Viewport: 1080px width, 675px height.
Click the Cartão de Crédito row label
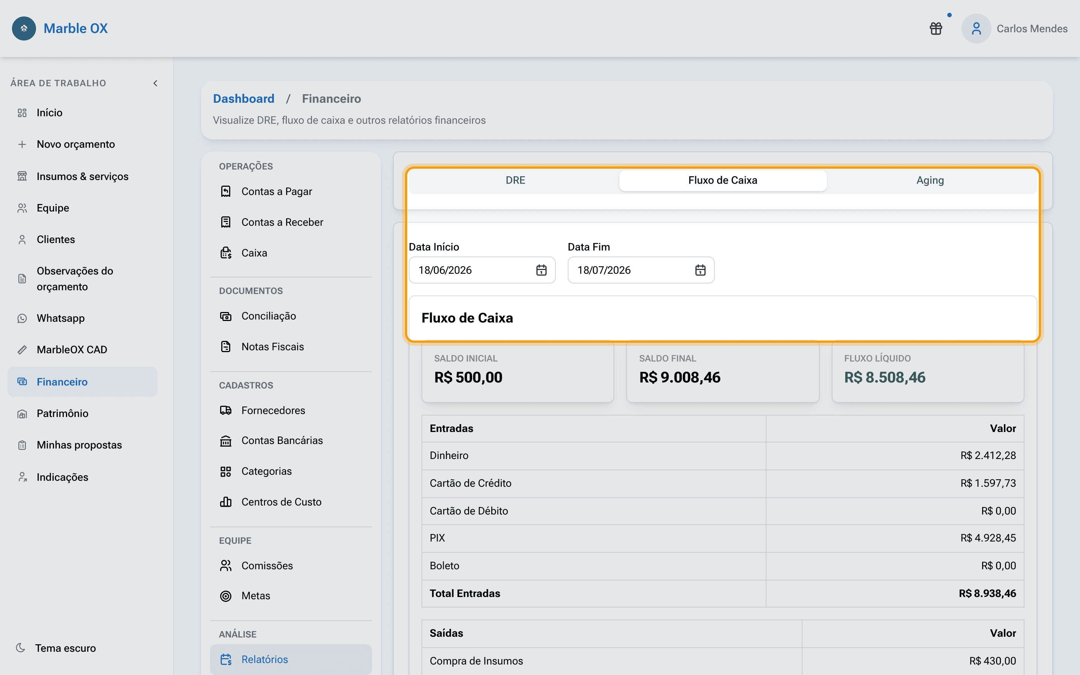tap(470, 483)
